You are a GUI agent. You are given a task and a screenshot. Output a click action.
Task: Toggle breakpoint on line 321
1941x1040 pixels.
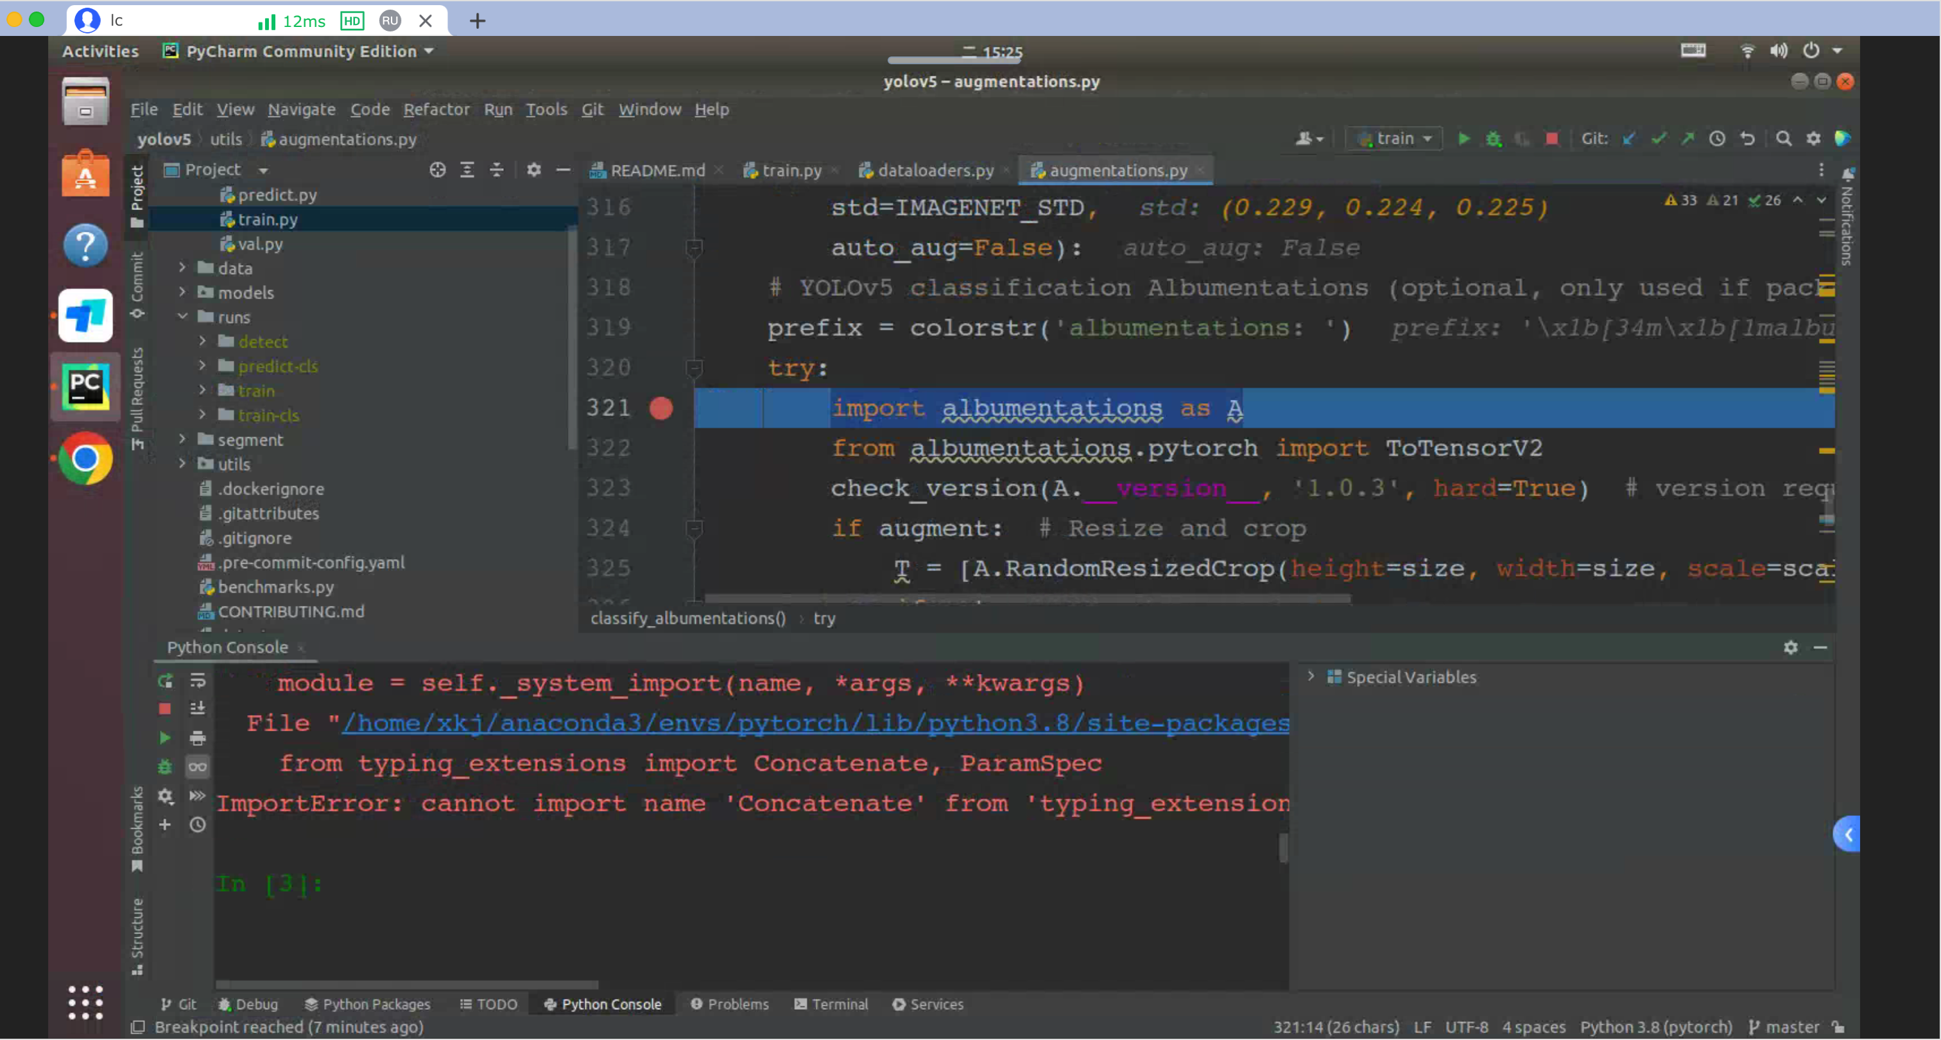[x=661, y=408]
